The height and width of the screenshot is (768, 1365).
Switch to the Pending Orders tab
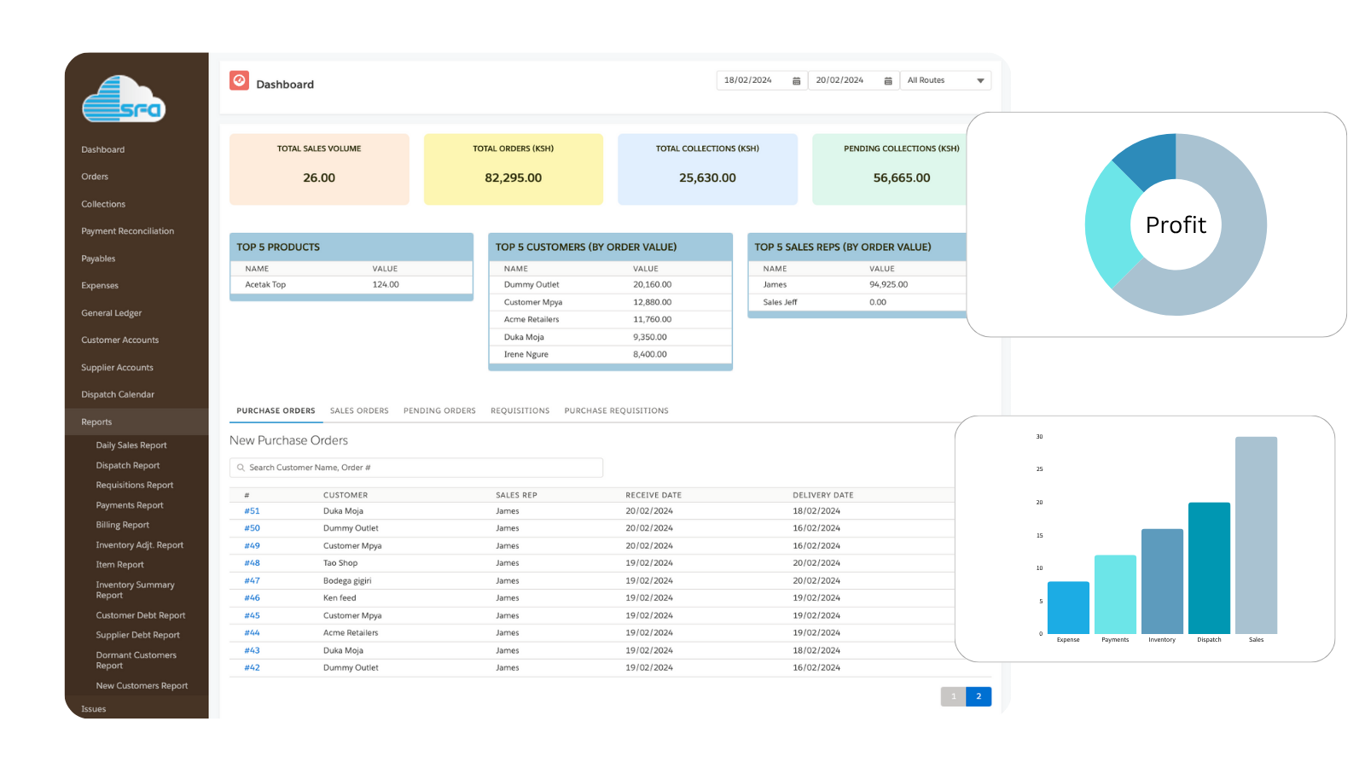tap(439, 410)
